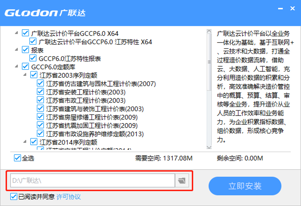
Task: Uncheck the 报表 checkbox
Action: click(x=25, y=50)
